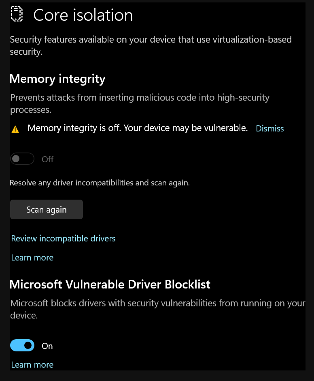Dismiss the memory integrity warning
Screen dimensions: 314x381
(x=269, y=129)
